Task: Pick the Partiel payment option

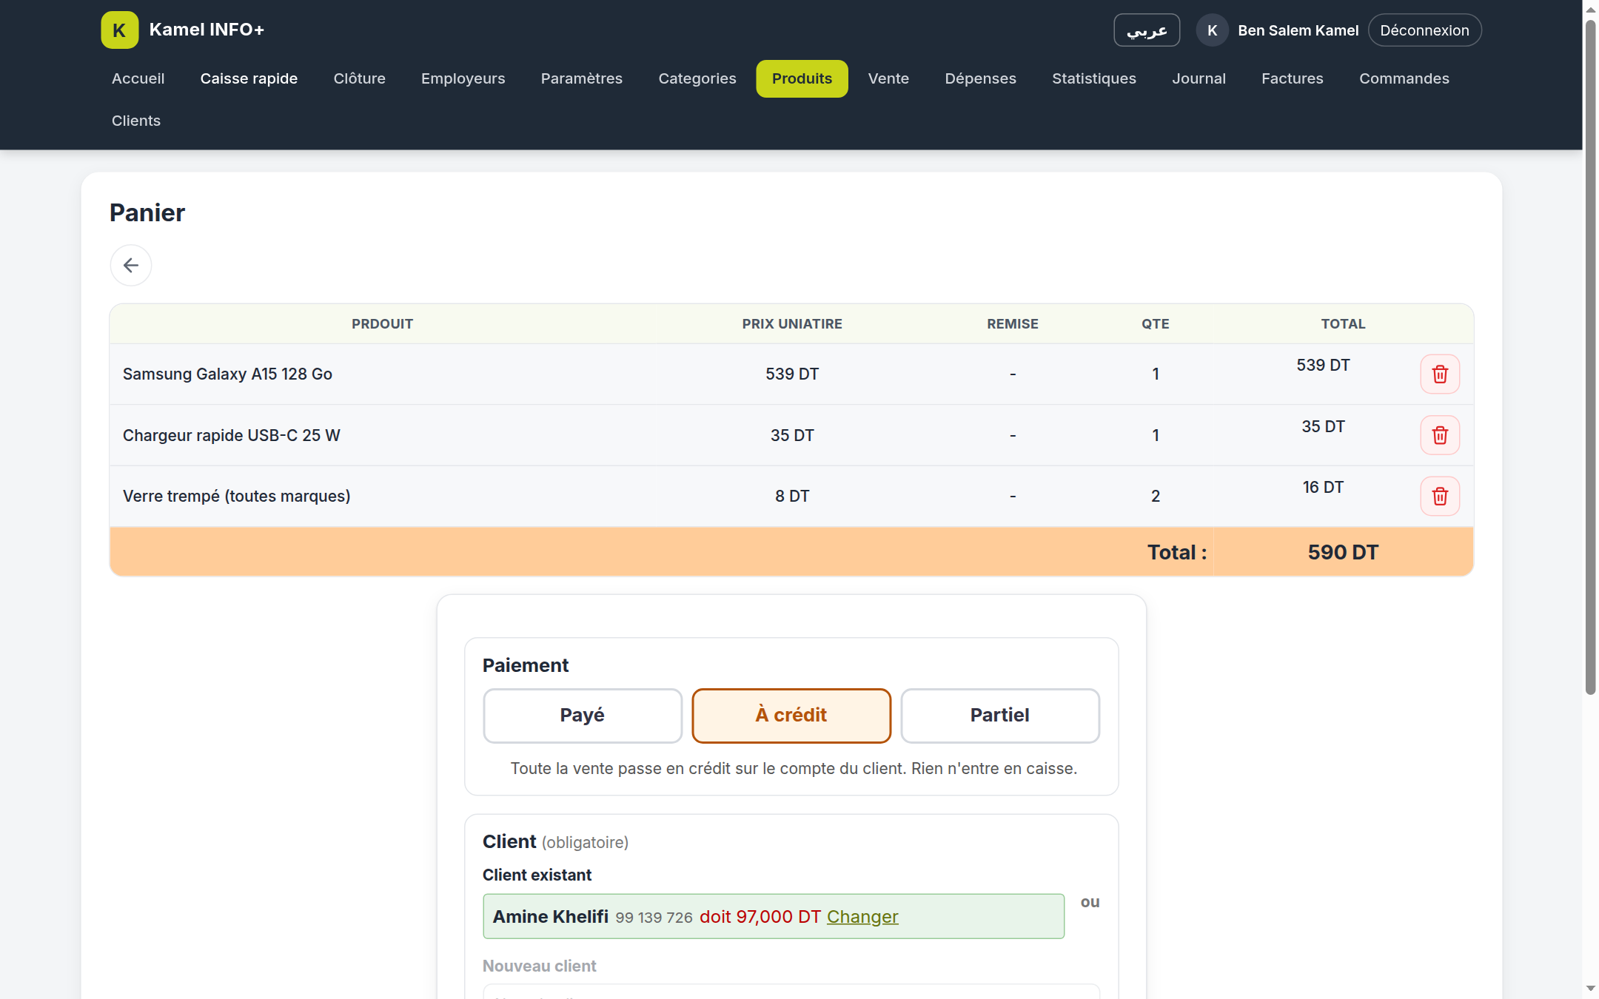Action: click(999, 715)
